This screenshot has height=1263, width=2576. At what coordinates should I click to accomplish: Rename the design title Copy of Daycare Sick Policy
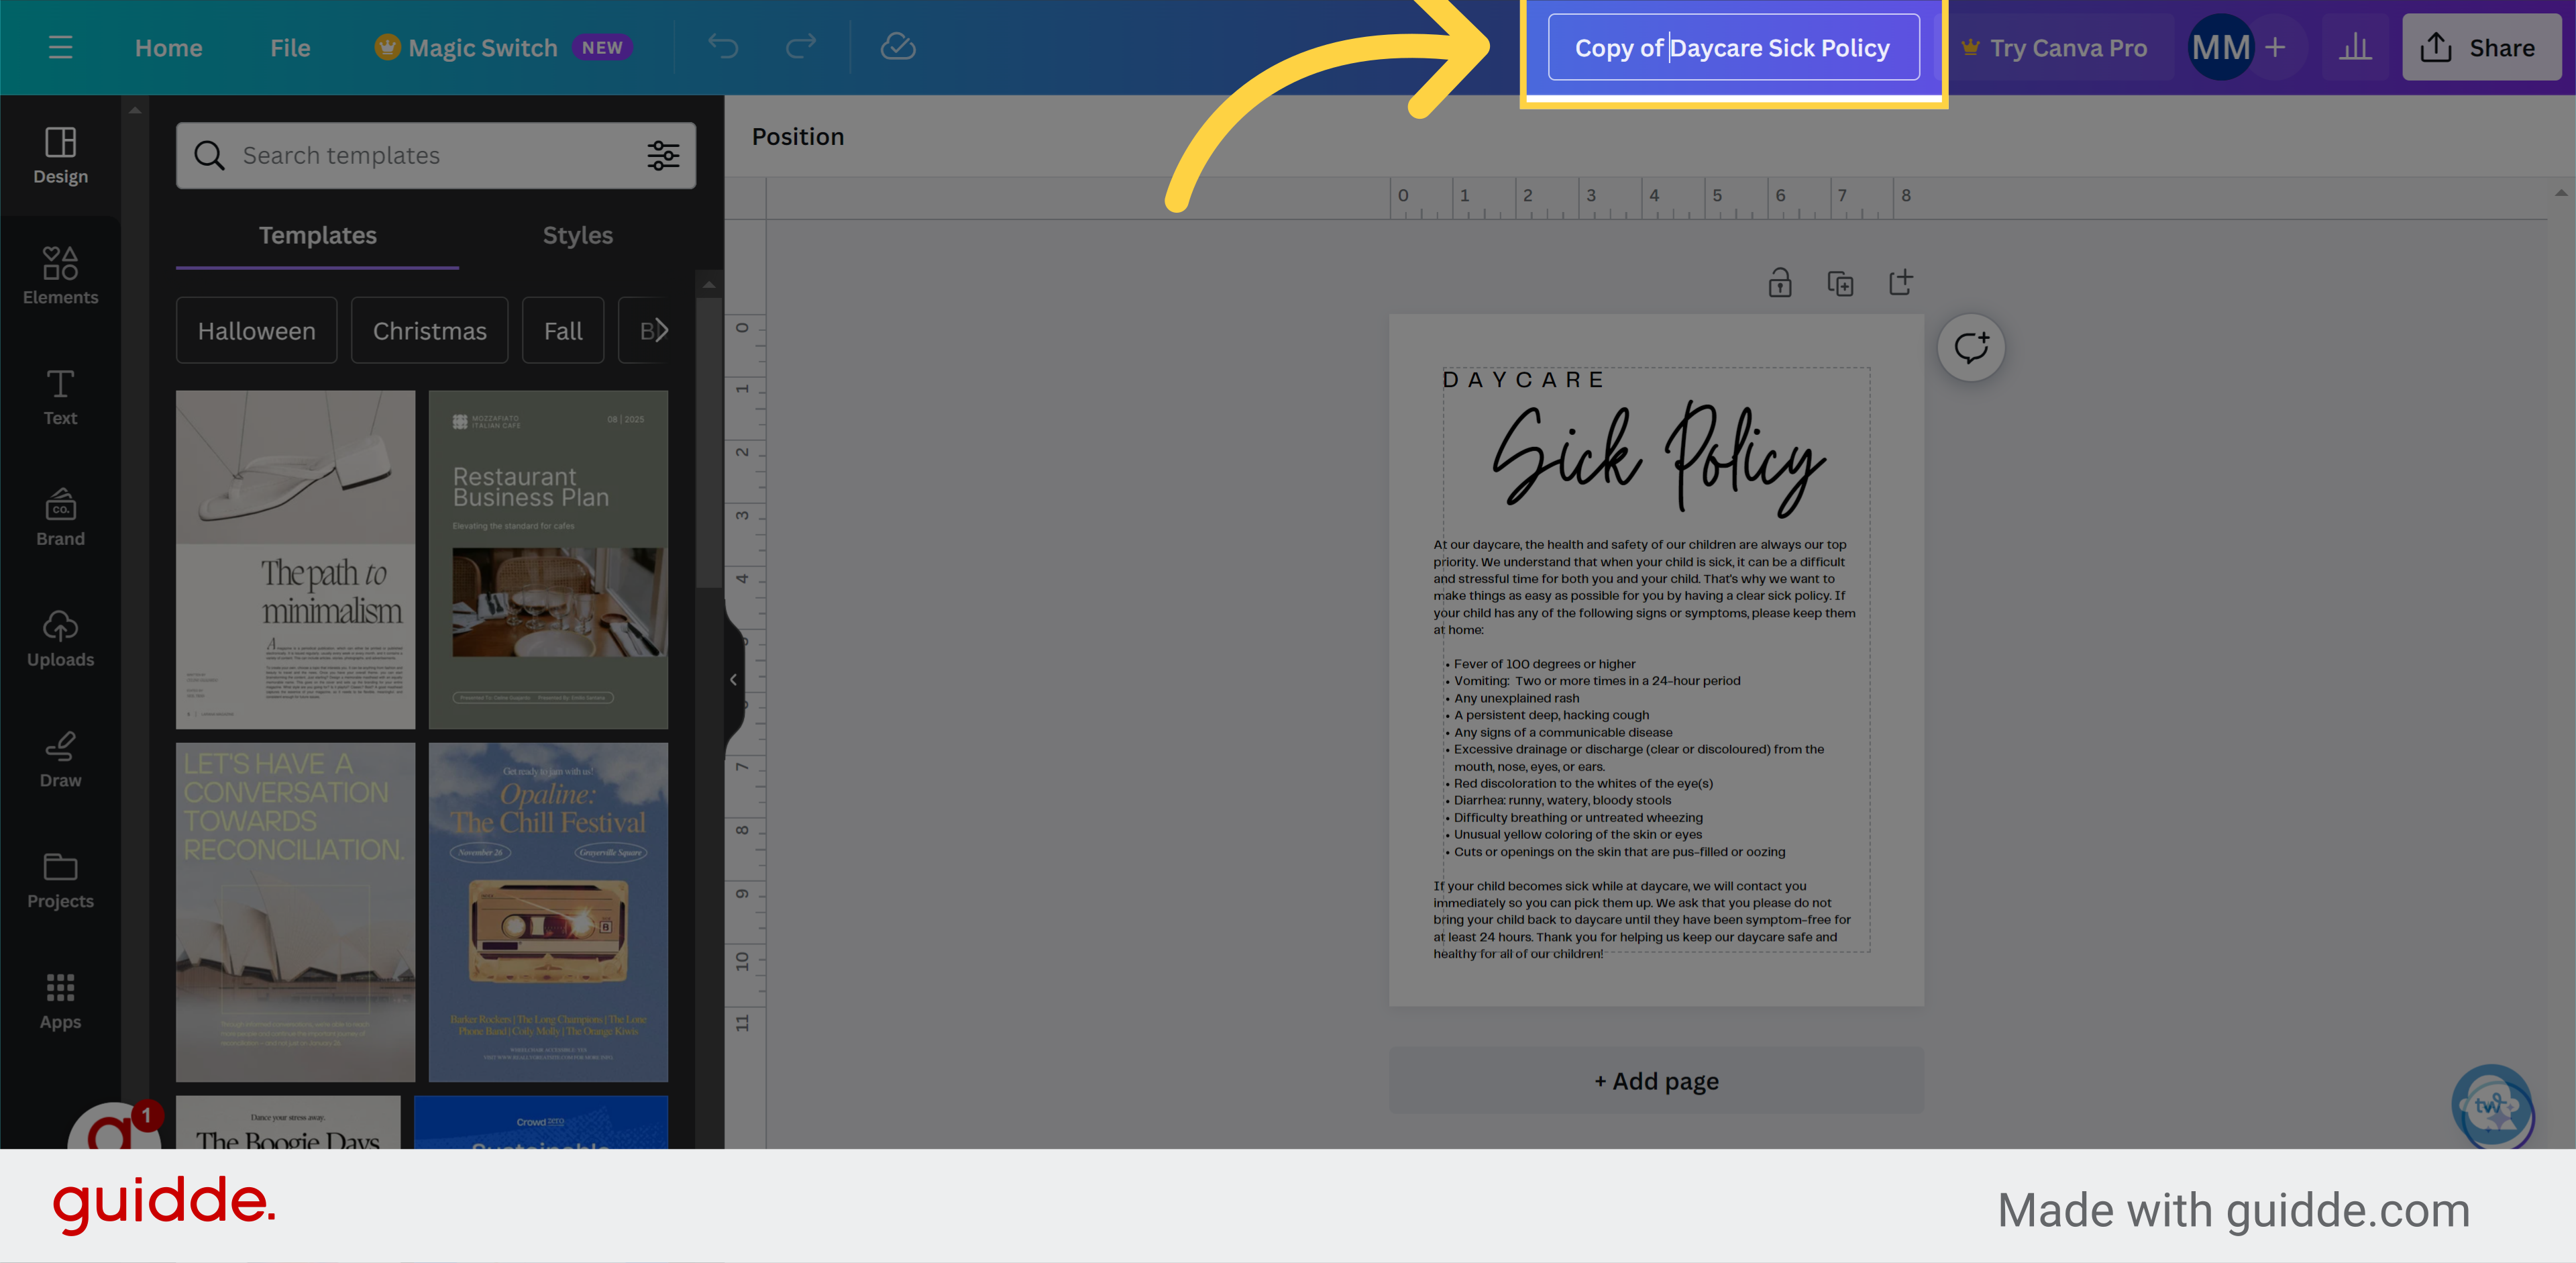pyautogui.click(x=1732, y=47)
